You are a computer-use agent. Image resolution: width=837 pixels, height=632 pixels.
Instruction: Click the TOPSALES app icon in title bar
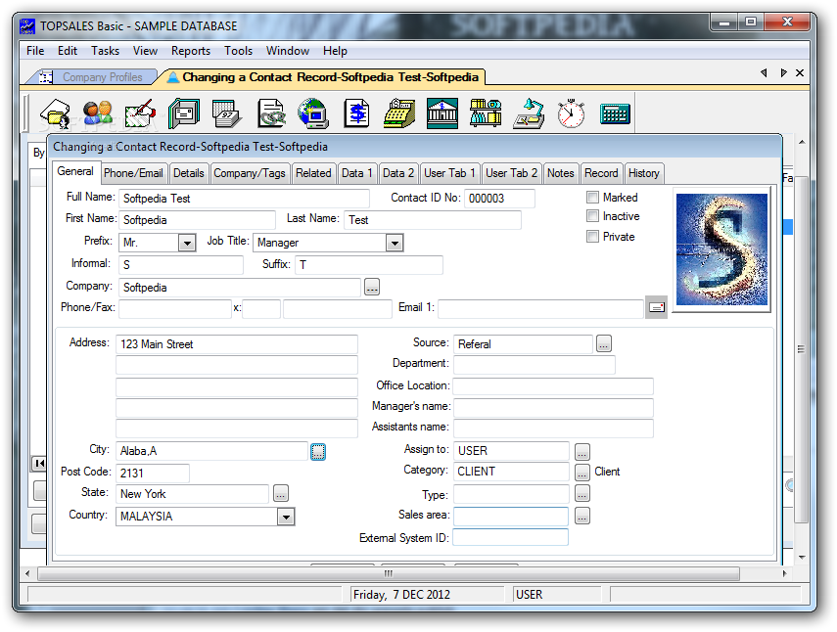(x=26, y=25)
